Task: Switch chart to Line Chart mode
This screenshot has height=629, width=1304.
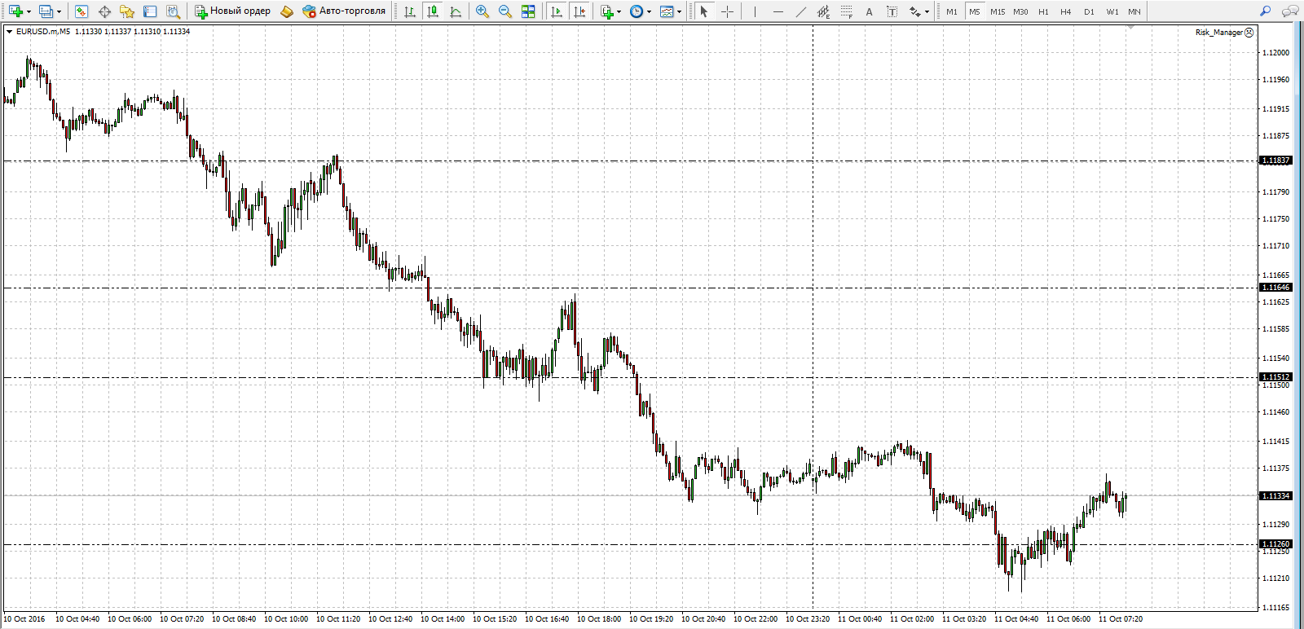Action: pos(456,11)
